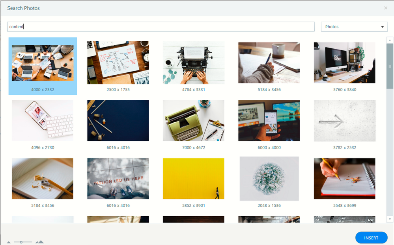Viewport: 394px width, 245px height.
Task: Click the 2048 x 1536 dimension label
Action: (269, 205)
